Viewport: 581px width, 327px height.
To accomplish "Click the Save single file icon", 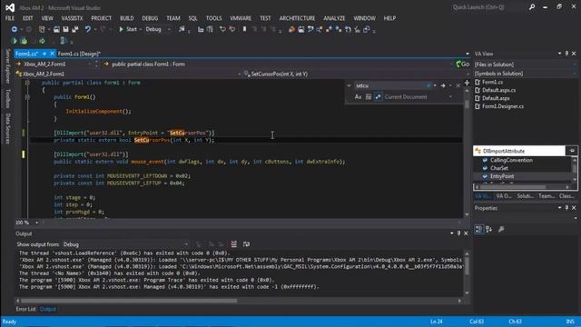I will tap(65, 29).
